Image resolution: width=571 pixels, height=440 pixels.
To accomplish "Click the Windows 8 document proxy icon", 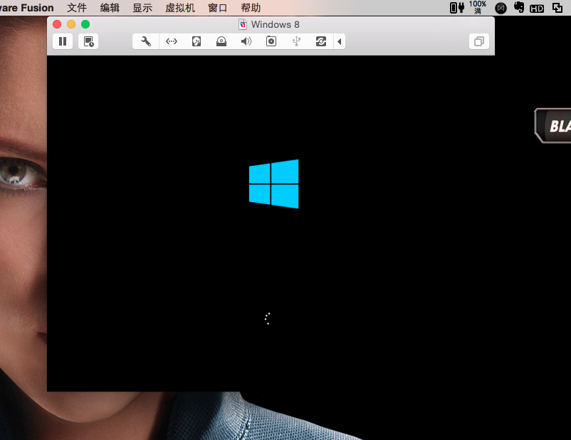I will point(243,24).
